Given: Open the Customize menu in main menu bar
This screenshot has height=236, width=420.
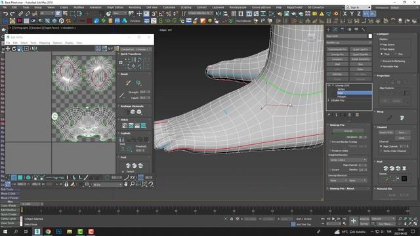Looking at the screenshot, I should [169, 7].
